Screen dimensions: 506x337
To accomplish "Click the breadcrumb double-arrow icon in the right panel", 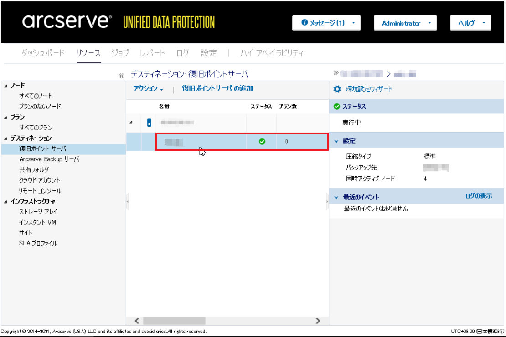I will (x=336, y=73).
